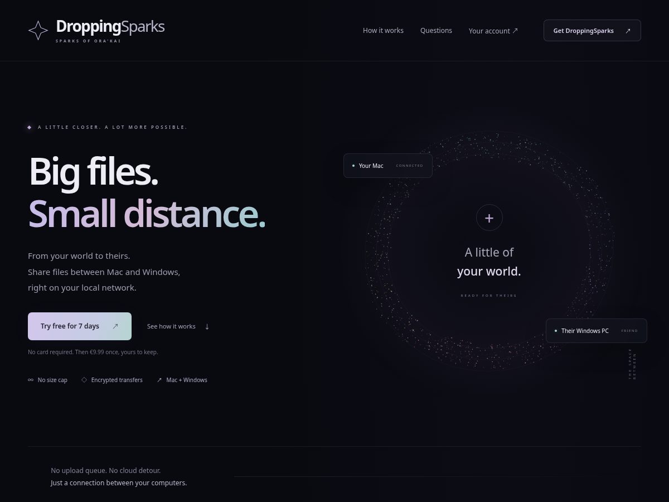Open the How it works page
Viewport: 669px width, 502px height.
(383, 31)
